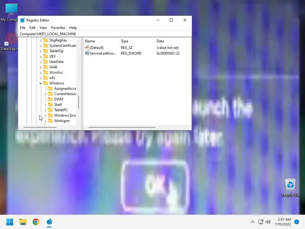305x229 pixels.
Task: Expand the TabletTip key
Action: coord(41,51)
